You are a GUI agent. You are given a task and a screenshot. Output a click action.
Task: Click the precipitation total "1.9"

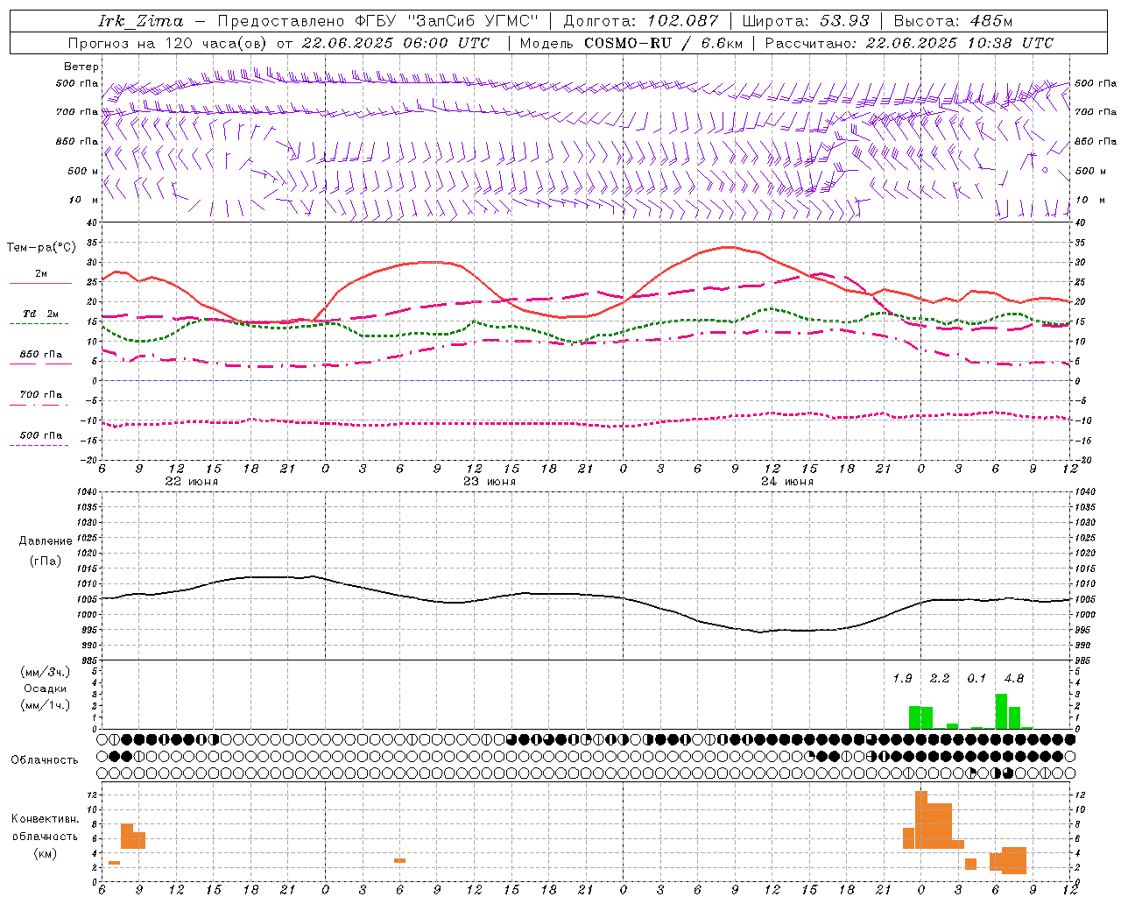(x=902, y=679)
